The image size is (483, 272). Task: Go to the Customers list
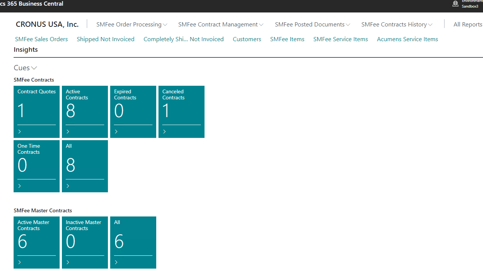247,39
